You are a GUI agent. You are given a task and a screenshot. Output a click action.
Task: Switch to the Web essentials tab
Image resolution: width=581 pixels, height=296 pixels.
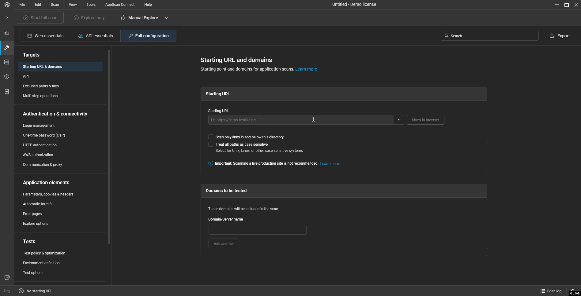45,36
